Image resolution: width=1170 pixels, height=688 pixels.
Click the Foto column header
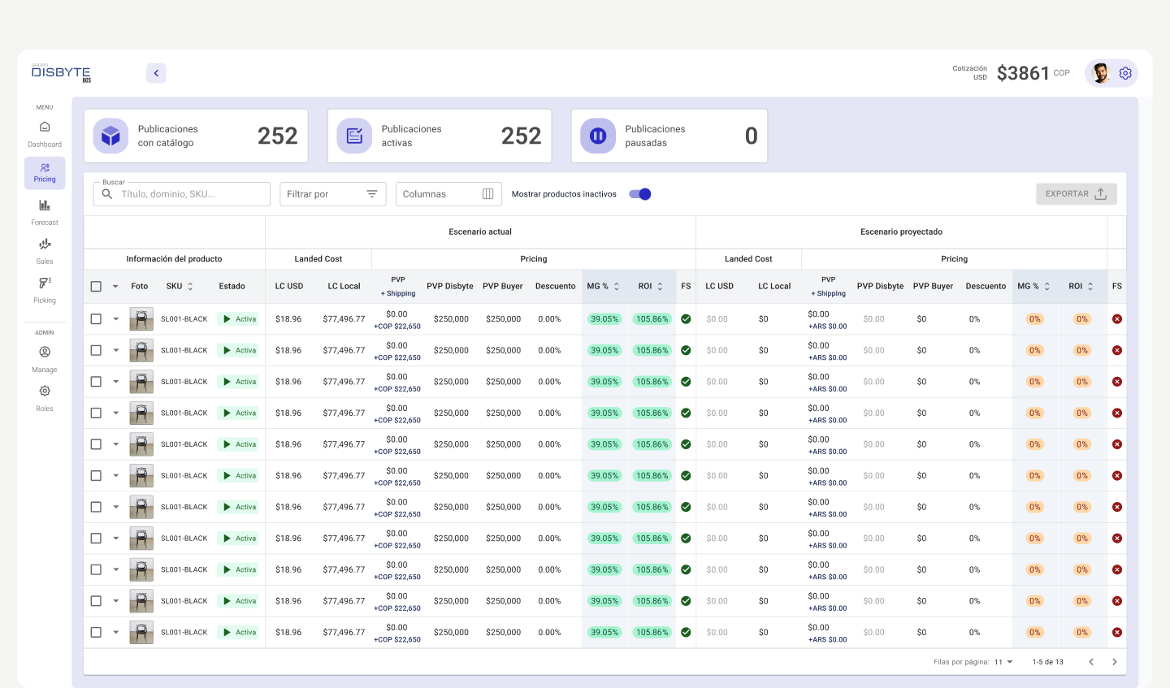(x=140, y=287)
